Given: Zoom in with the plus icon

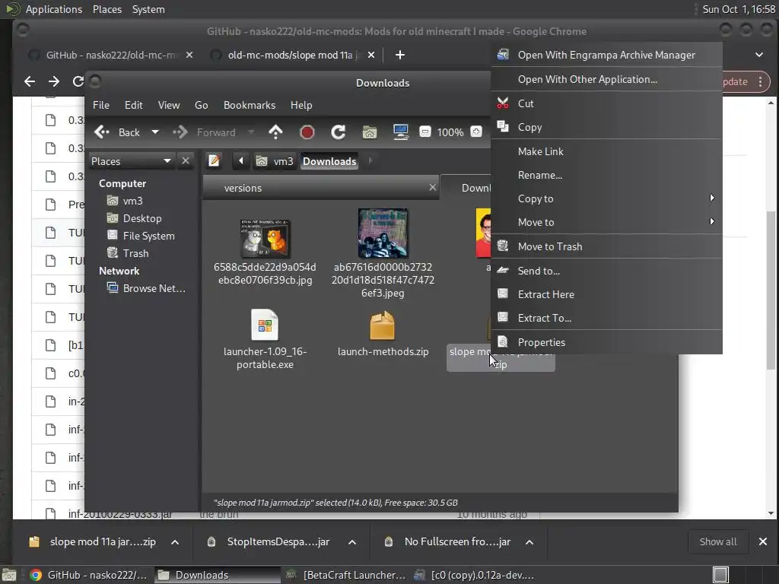Looking at the screenshot, I should pyautogui.click(x=476, y=132).
